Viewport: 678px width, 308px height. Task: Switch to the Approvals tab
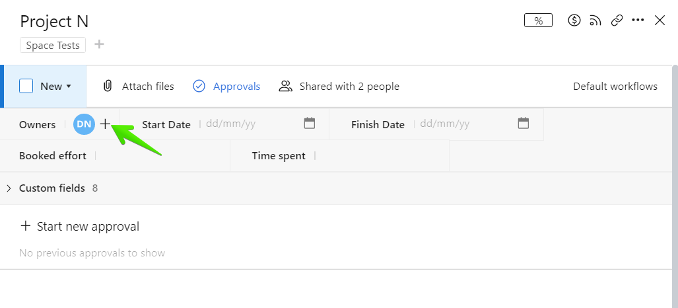pyautogui.click(x=226, y=86)
